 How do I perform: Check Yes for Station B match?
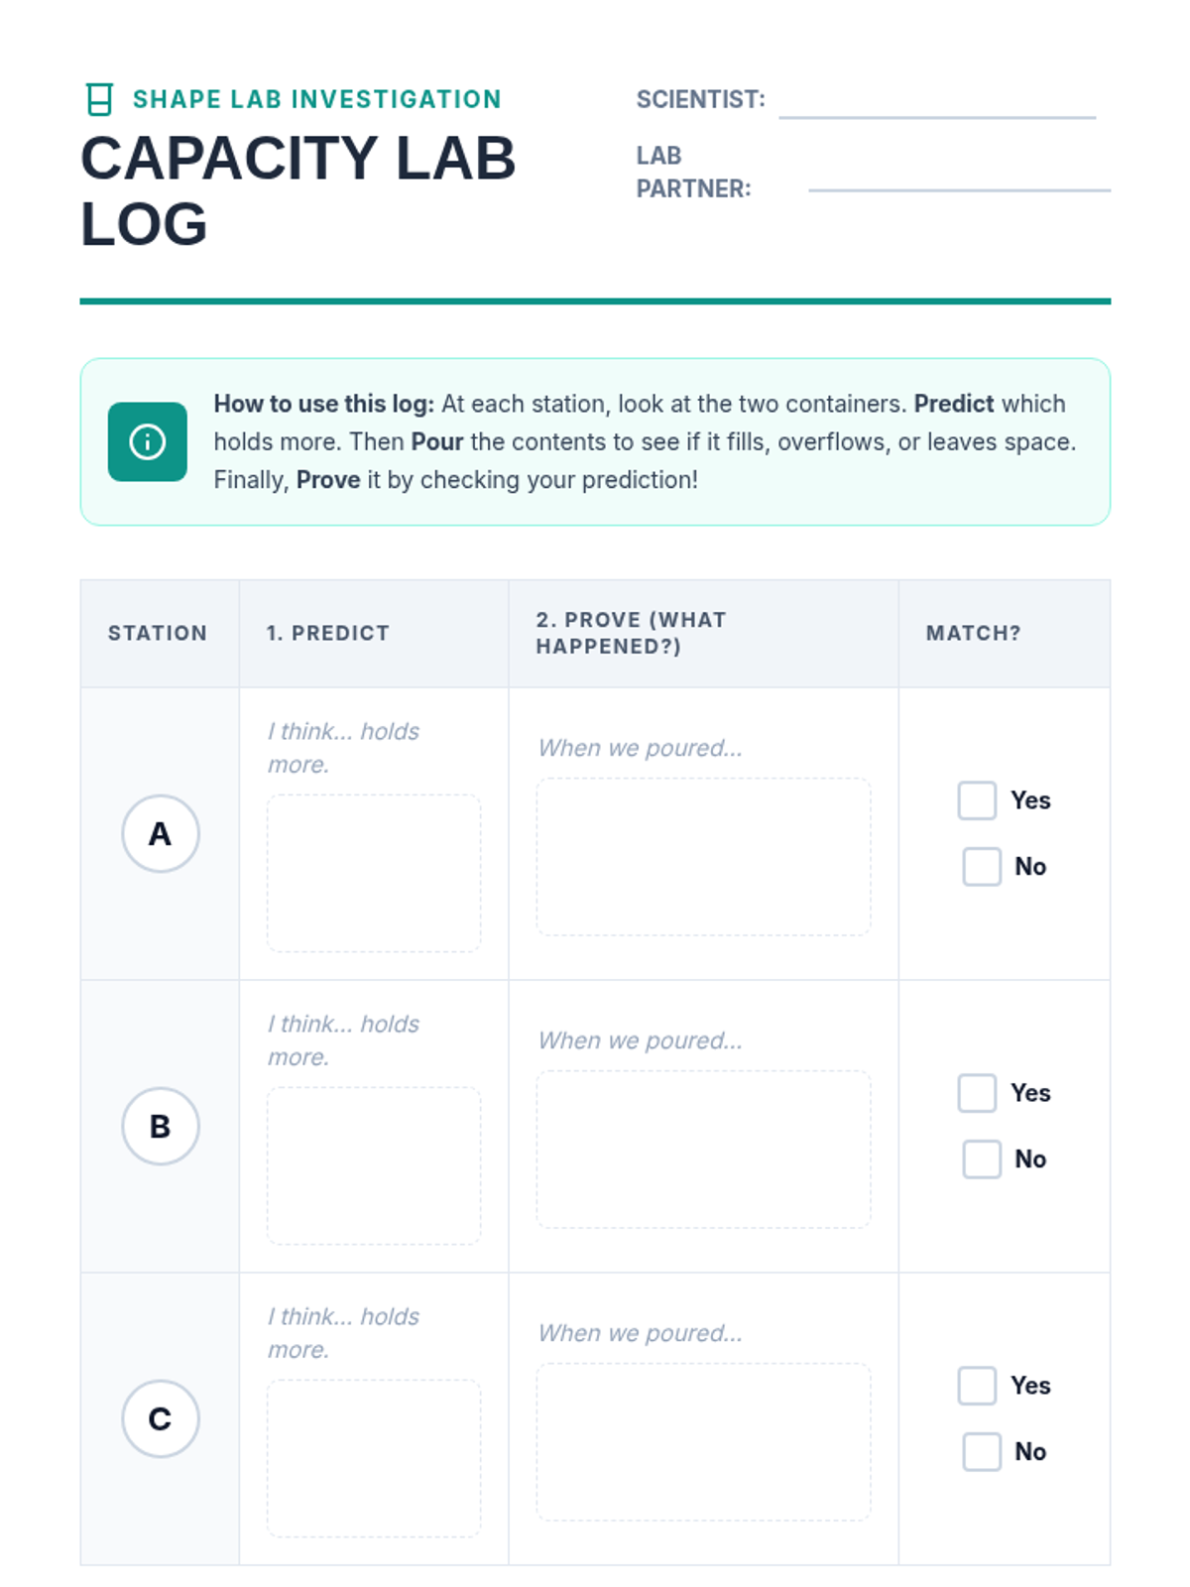[977, 1093]
